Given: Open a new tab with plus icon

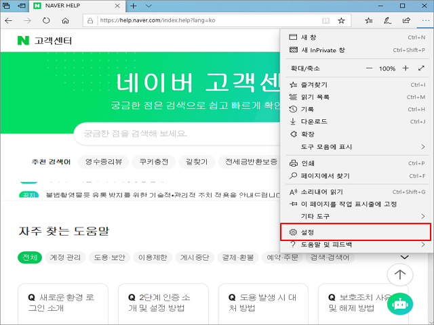Looking at the screenshot, I should coord(134,6).
